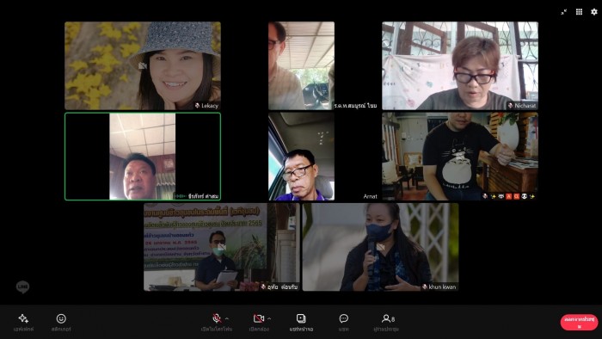Screen dimensions: 602x339
Task: Open settings gear in top corner
Action: tap(594, 11)
